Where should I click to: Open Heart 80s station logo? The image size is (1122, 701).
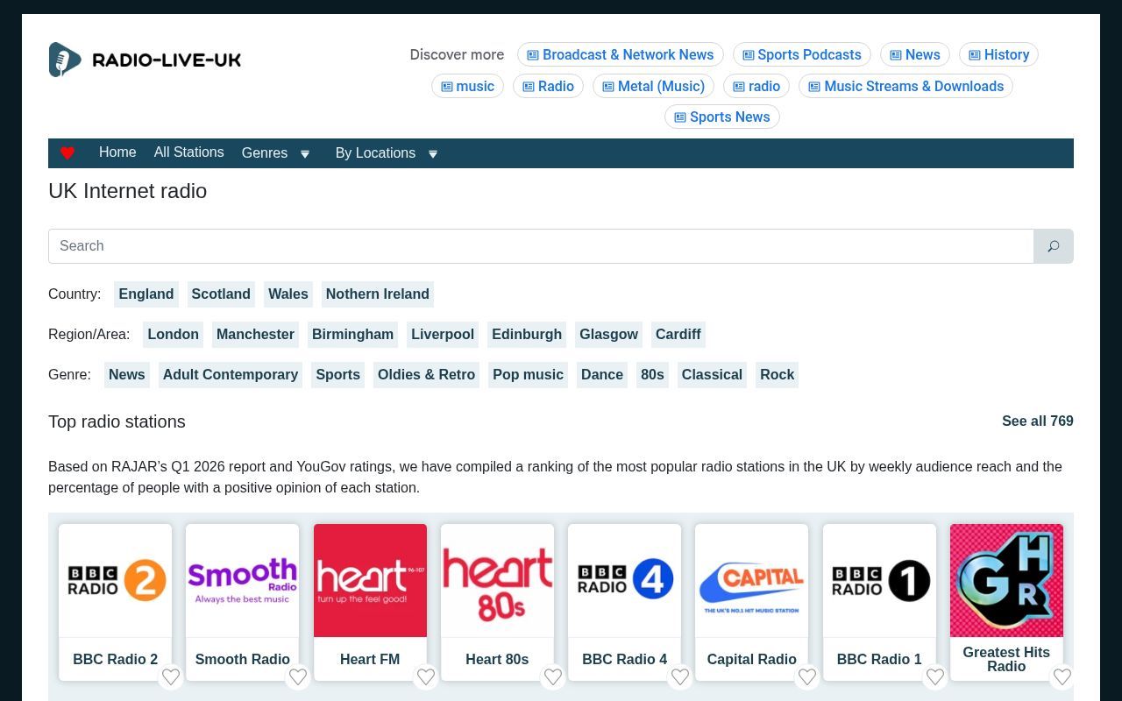[x=497, y=580]
